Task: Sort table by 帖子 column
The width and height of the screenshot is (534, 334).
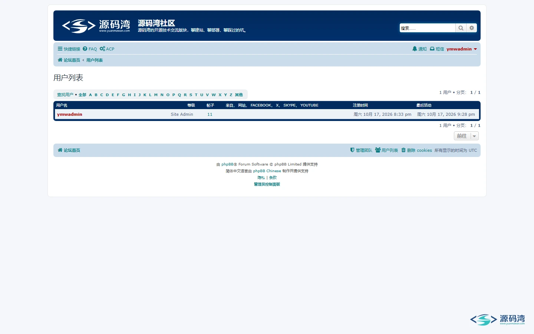Action: (x=210, y=105)
